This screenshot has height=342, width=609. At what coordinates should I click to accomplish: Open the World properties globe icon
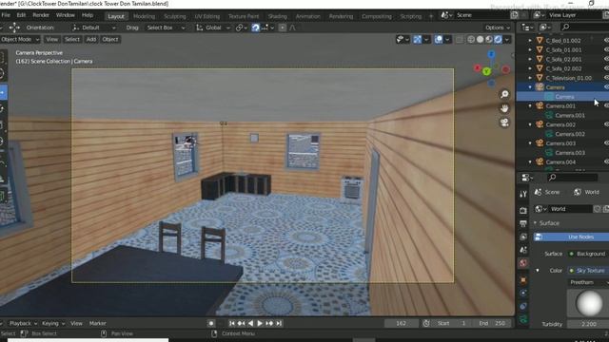coord(523,263)
